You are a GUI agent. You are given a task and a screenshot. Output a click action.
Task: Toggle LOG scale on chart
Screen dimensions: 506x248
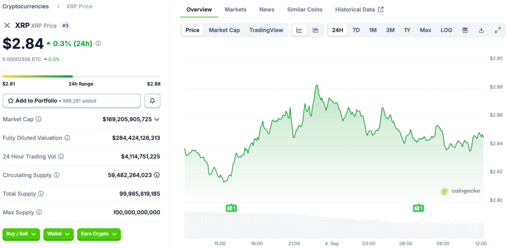coord(446,30)
